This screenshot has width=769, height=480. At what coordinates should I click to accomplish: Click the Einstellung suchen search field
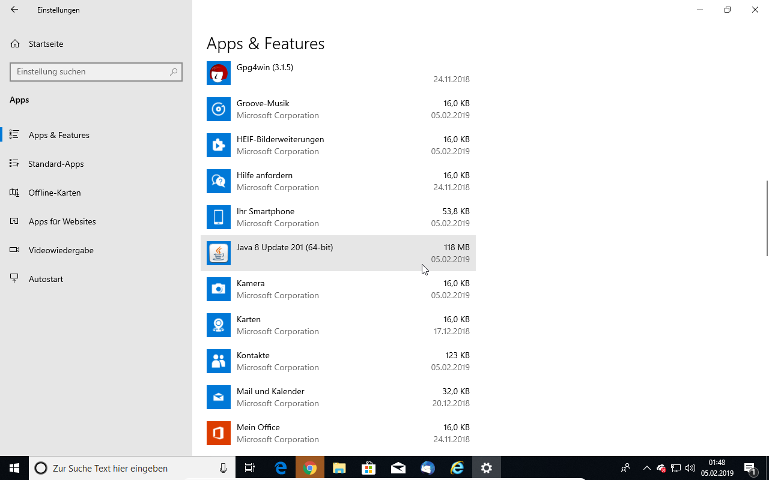pos(90,71)
